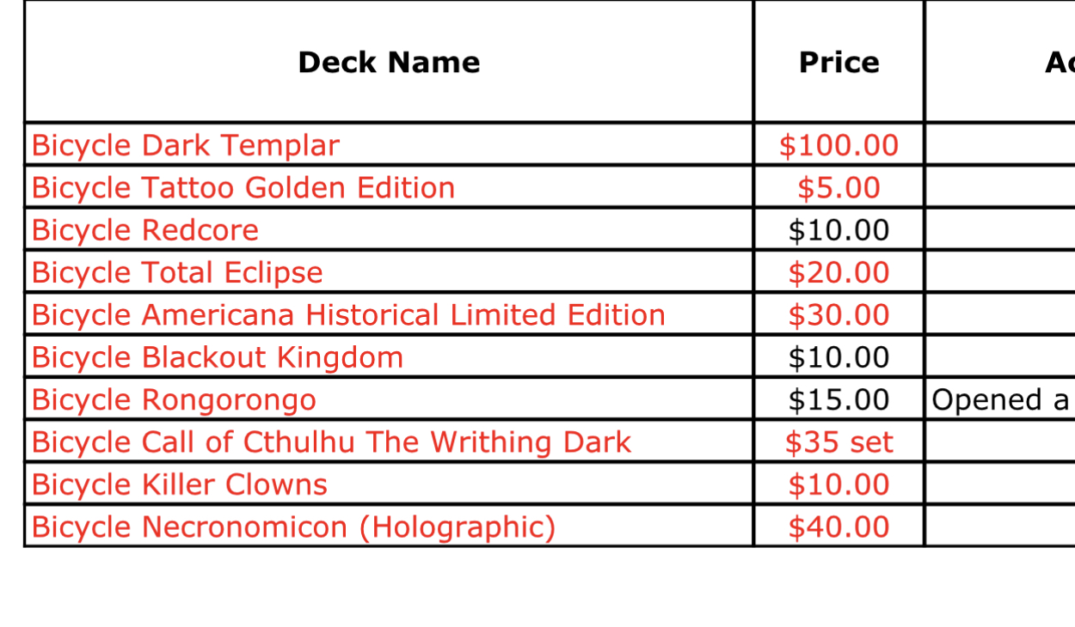Viewport: 1075px width, 627px height.
Task: Click the Bicycle Blackout Kingdom cell
Action: [x=389, y=356]
